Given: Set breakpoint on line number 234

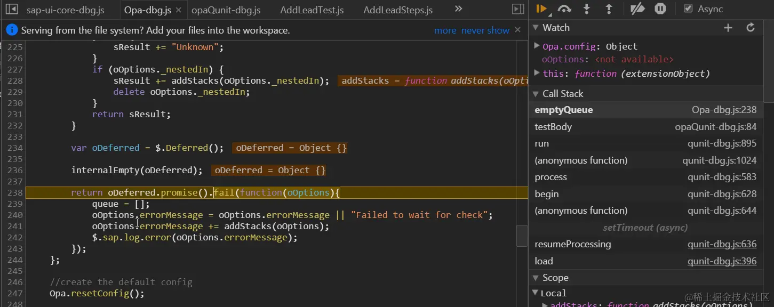Looking at the screenshot, I should point(14,148).
